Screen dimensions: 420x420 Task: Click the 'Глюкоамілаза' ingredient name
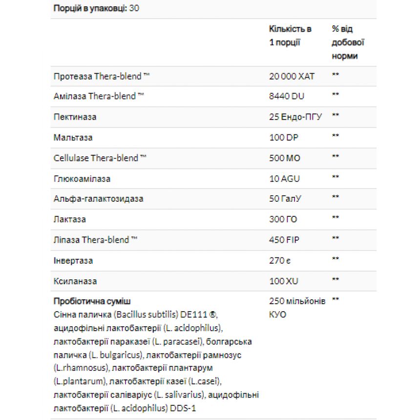pyautogui.click(x=82, y=179)
